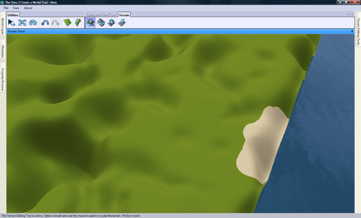
Task: Click the app globe icon in title bar
Action: [x=2, y=2]
